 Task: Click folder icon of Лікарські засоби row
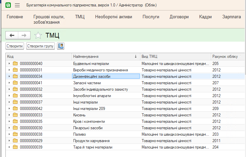15,128
